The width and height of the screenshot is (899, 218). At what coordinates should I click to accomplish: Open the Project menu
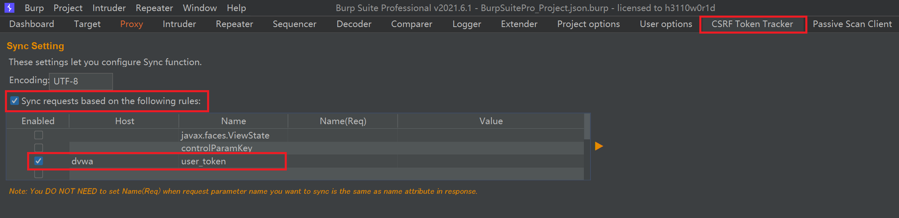pos(68,8)
